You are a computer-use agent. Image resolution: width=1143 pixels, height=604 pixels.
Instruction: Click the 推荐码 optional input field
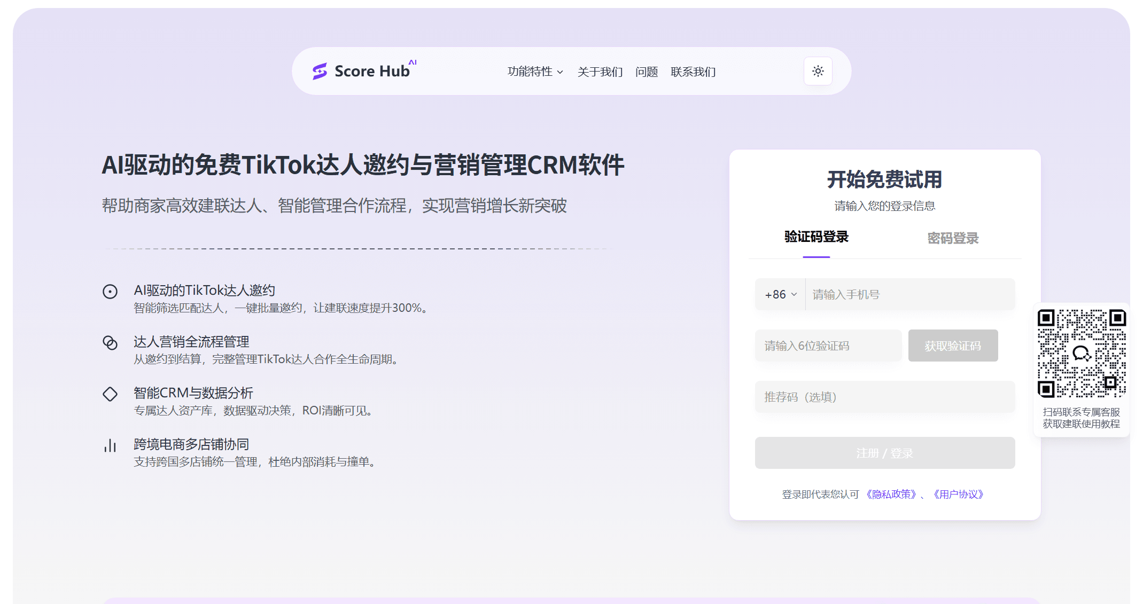point(884,397)
